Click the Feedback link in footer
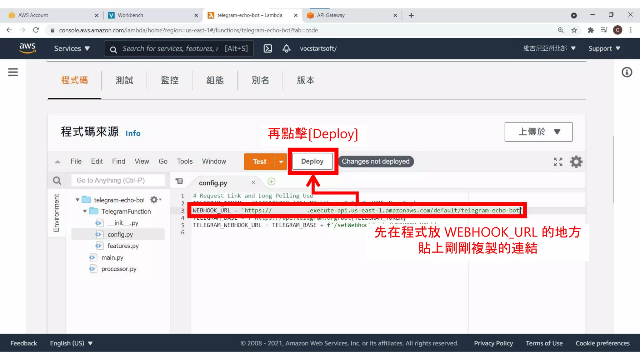Screen dimensions: 640x360 click(x=23, y=343)
